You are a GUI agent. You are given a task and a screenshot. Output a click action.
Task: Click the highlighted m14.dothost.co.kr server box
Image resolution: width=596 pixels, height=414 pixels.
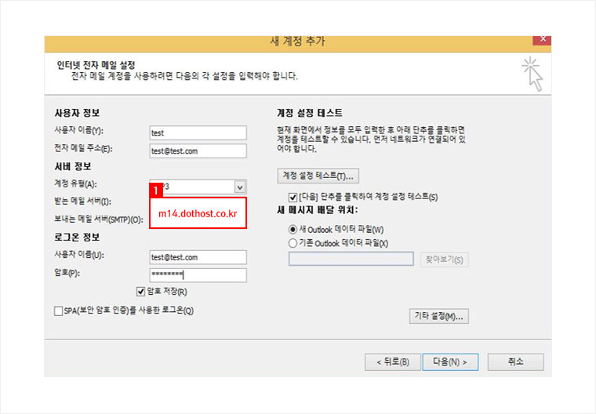(198, 212)
